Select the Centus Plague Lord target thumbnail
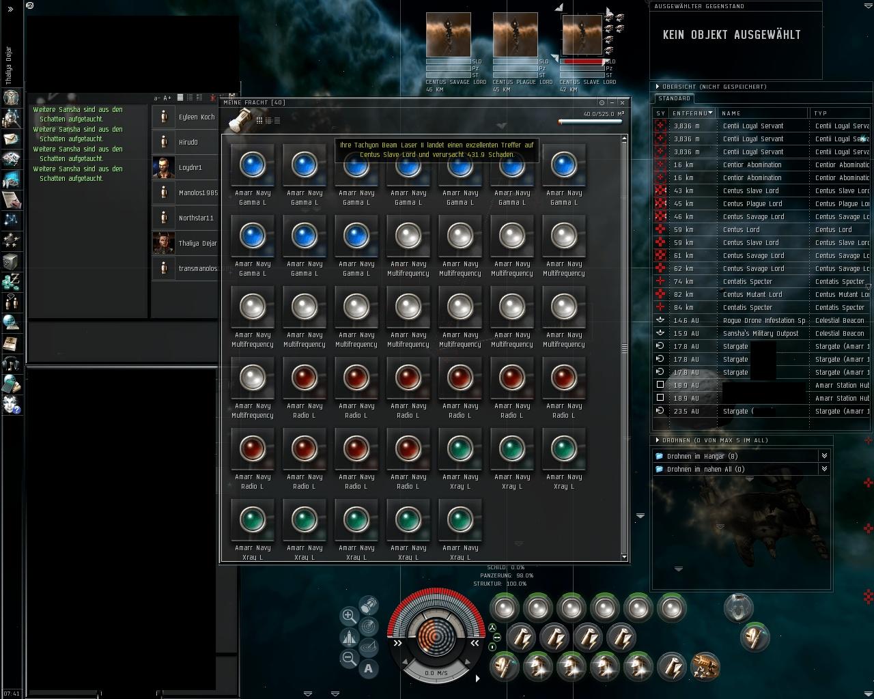 coord(516,35)
